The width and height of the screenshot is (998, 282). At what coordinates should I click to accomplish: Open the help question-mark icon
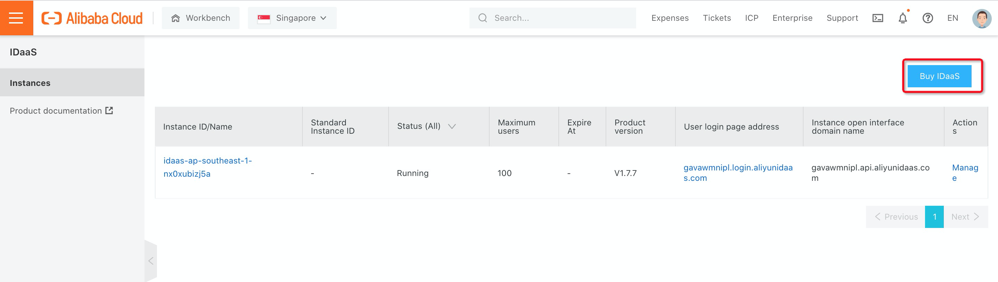928,18
